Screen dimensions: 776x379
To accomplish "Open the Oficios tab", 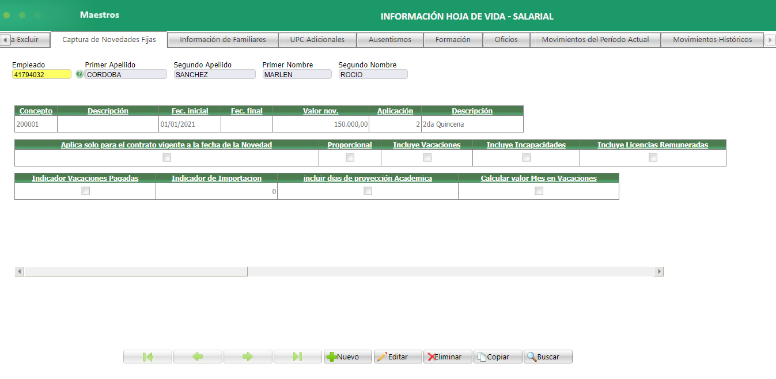I will pyautogui.click(x=506, y=40).
